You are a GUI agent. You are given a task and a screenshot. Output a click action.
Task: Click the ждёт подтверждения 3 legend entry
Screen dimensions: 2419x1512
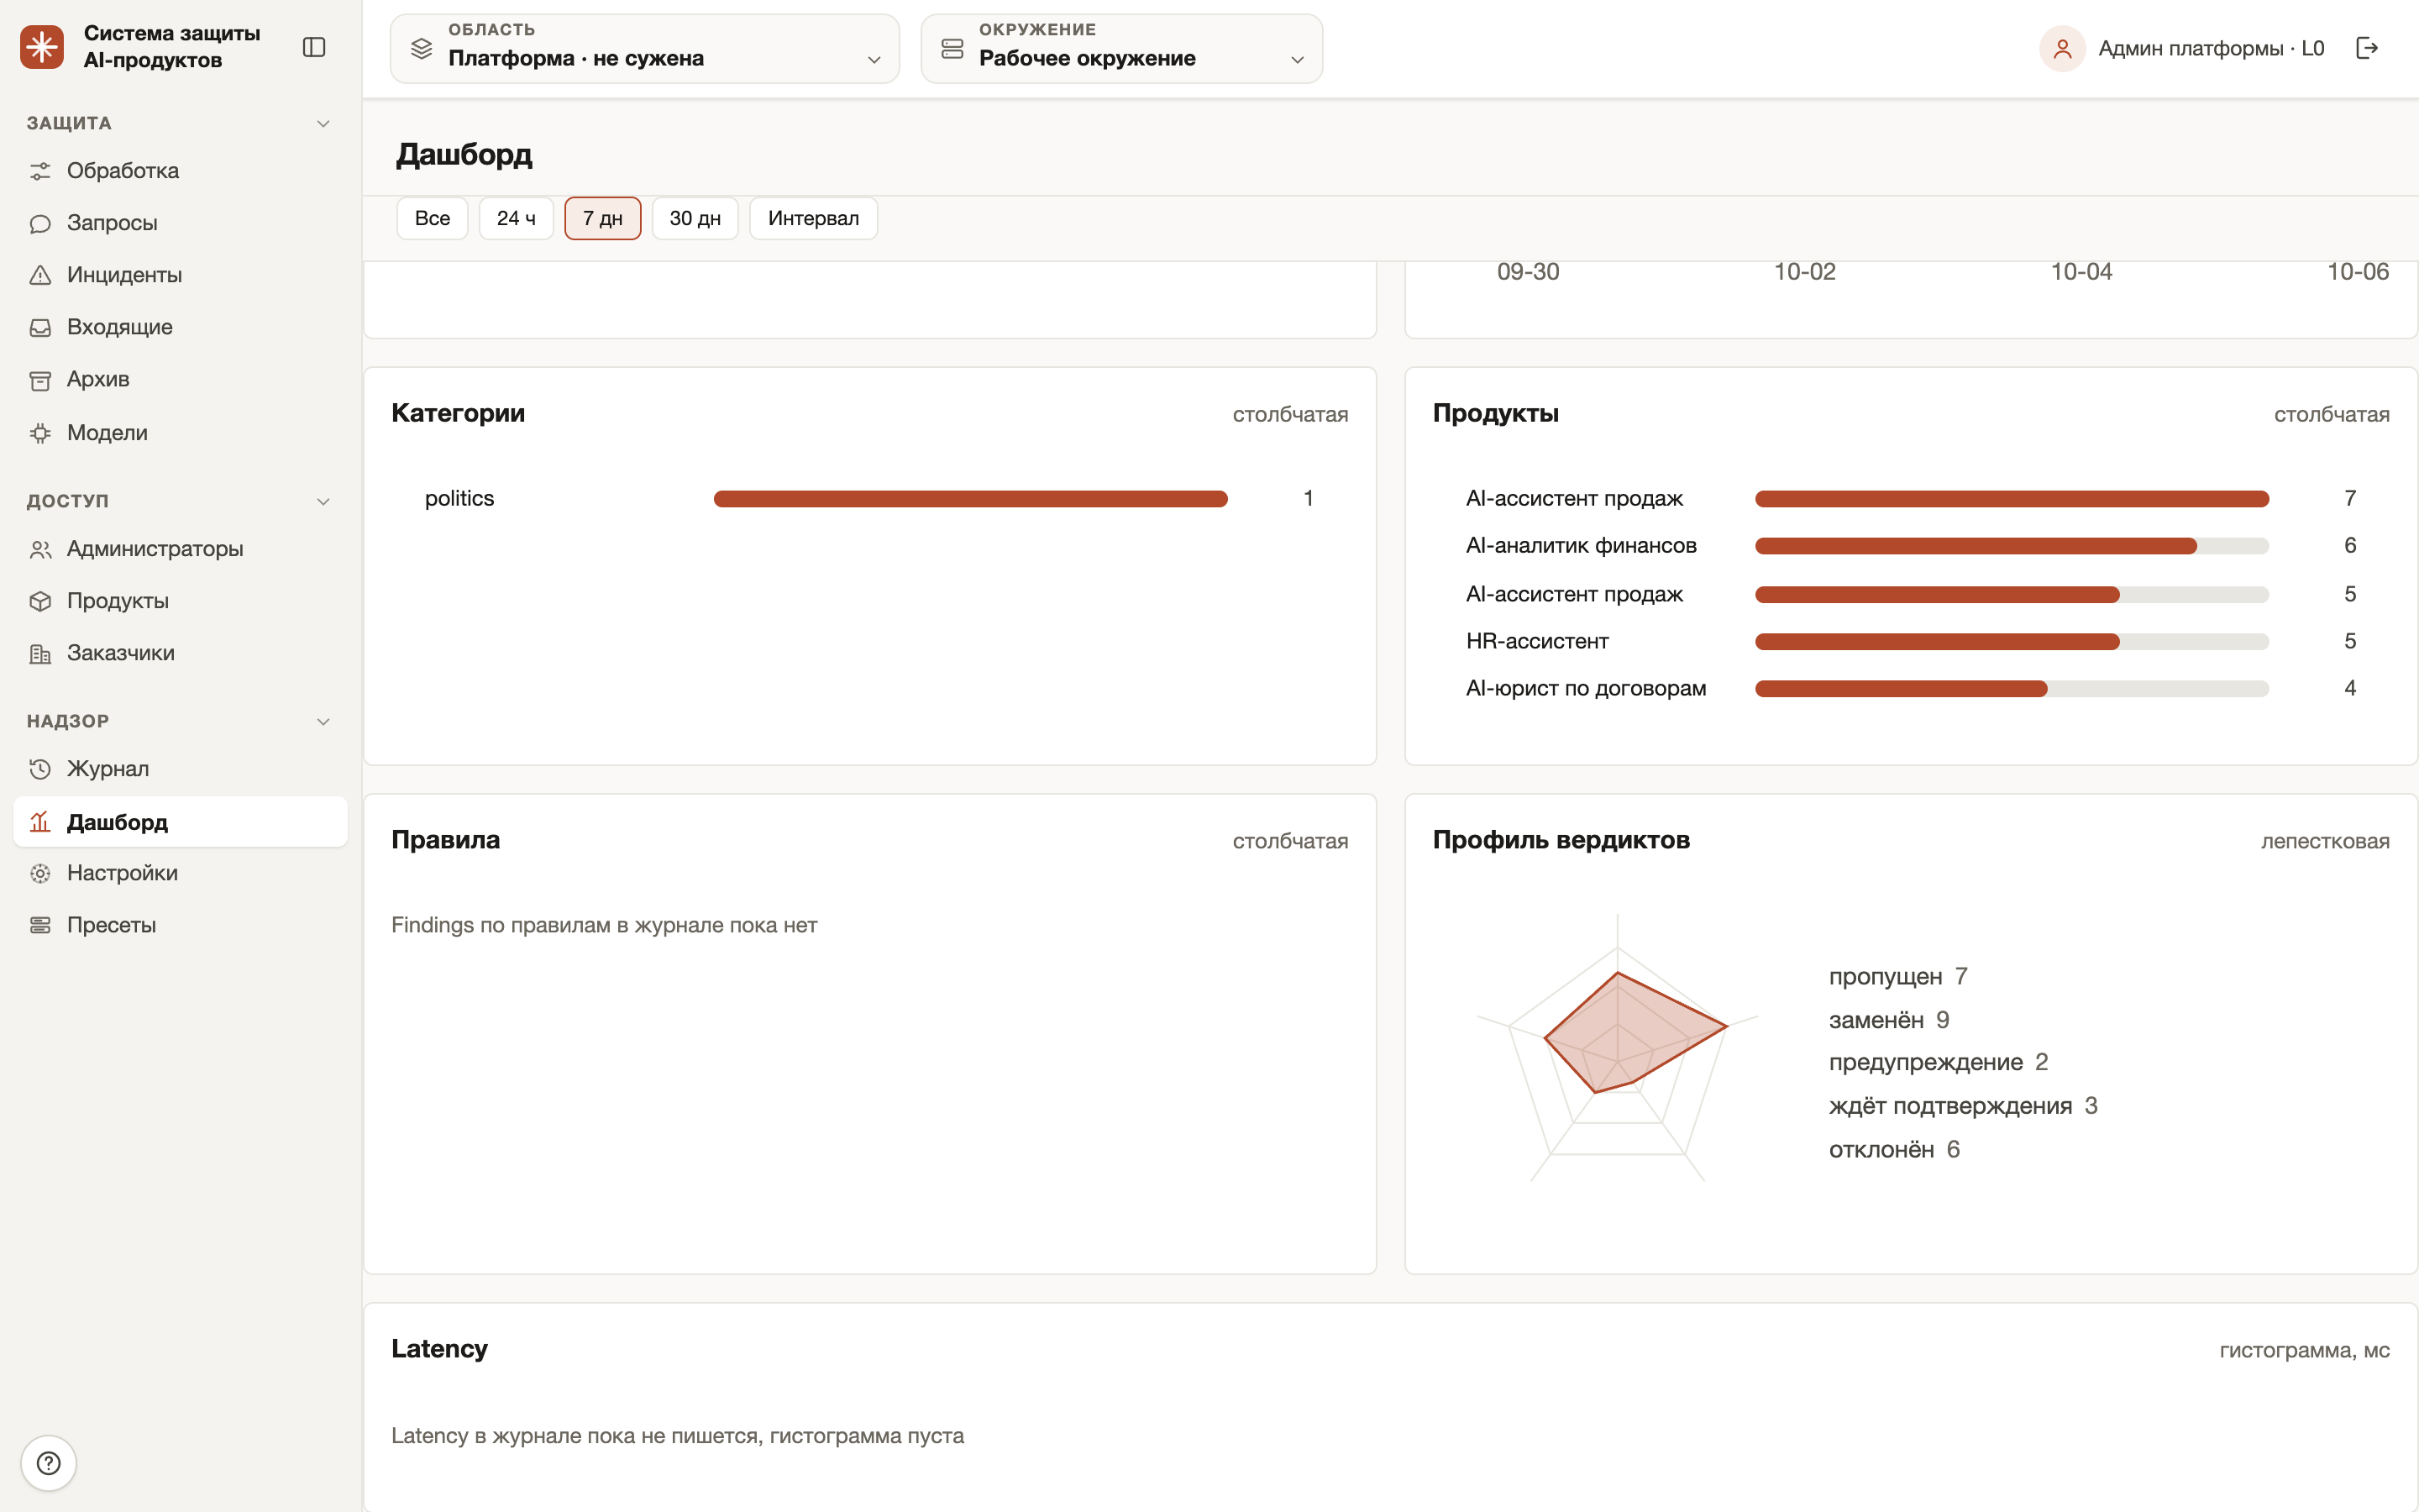(1962, 1105)
